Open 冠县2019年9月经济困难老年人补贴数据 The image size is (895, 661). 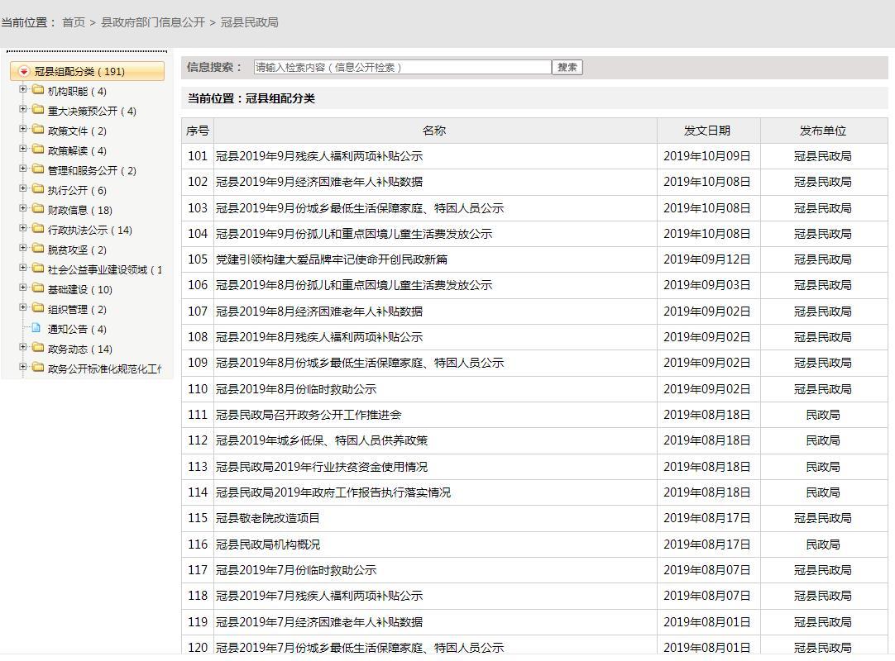[x=319, y=182]
